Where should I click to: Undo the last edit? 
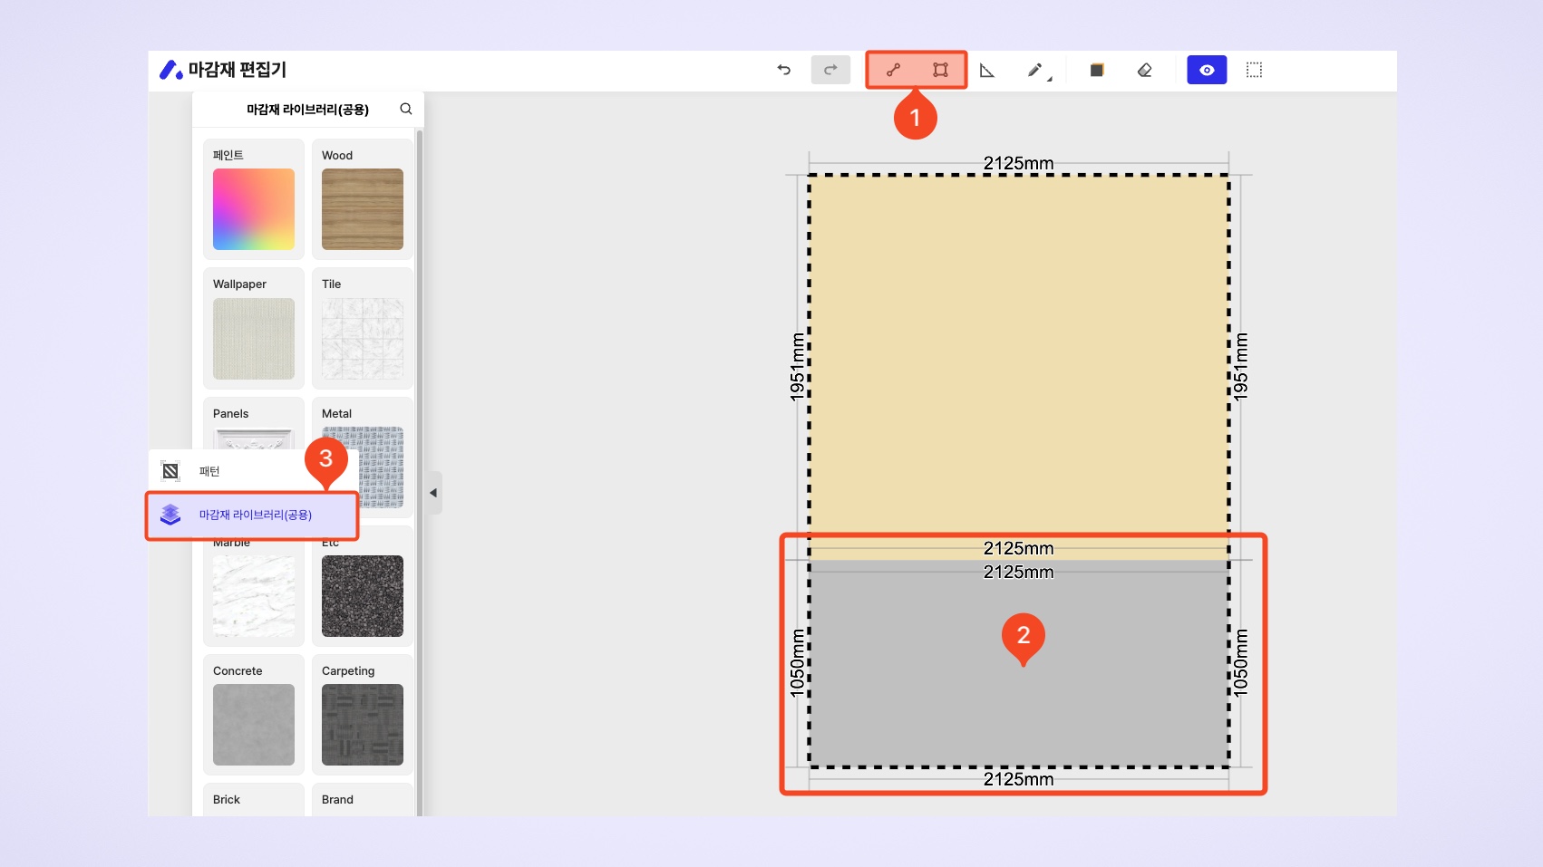tap(784, 70)
